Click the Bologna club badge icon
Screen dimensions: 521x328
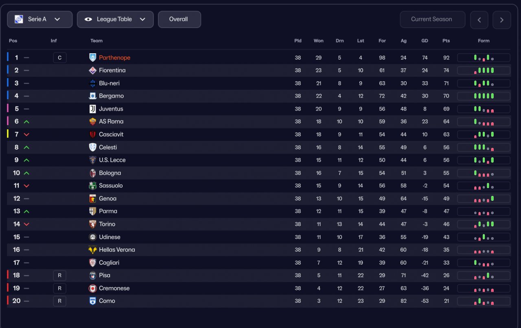coord(93,173)
